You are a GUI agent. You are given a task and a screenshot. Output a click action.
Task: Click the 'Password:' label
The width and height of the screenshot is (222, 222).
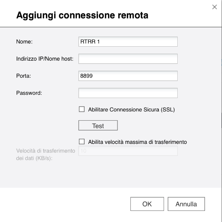(x=30, y=93)
